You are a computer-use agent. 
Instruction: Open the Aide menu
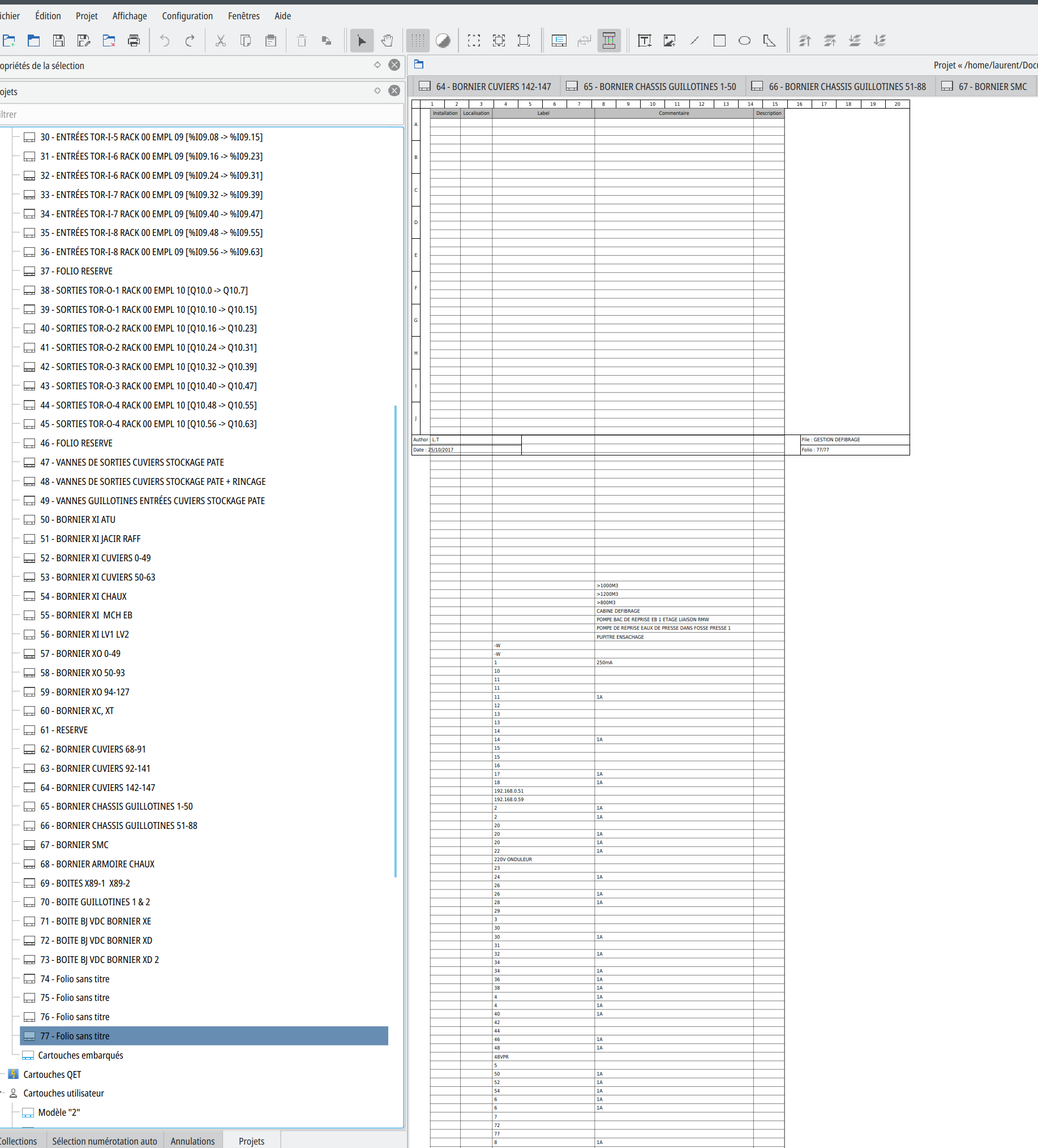coord(282,16)
